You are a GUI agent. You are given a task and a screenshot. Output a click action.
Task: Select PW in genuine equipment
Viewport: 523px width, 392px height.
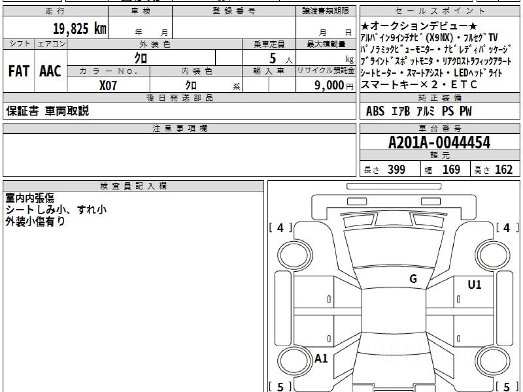click(x=465, y=112)
